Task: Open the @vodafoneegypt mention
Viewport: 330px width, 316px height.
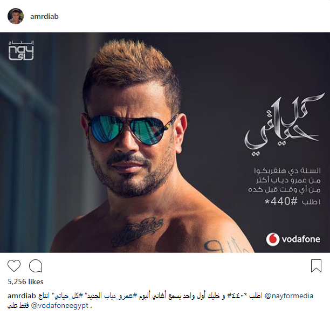Action: pyautogui.click(x=59, y=306)
